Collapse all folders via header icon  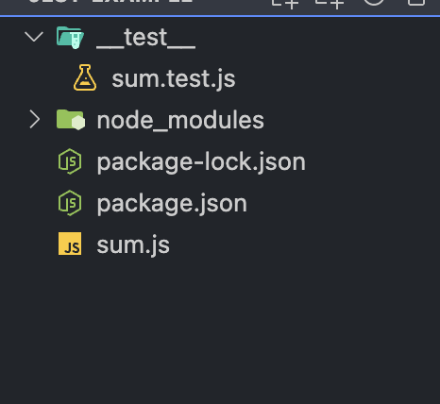coord(416,3)
